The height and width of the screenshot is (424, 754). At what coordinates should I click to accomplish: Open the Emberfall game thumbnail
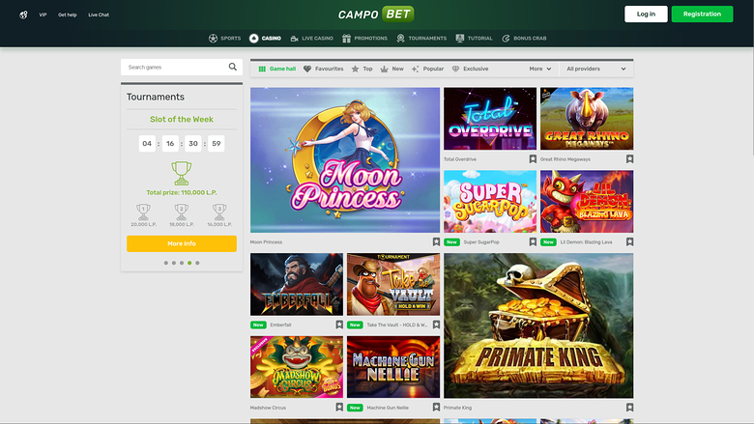click(297, 284)
